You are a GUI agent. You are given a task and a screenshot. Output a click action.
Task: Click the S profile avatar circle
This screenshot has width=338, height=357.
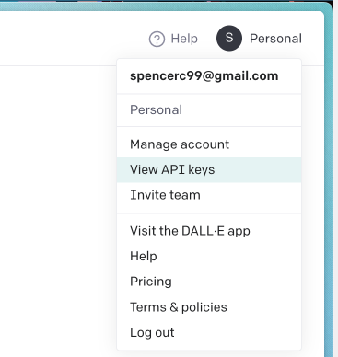pos(229,38)
